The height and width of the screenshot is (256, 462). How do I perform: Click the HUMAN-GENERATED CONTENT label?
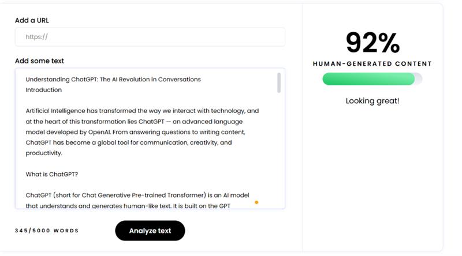click(372, 64)
